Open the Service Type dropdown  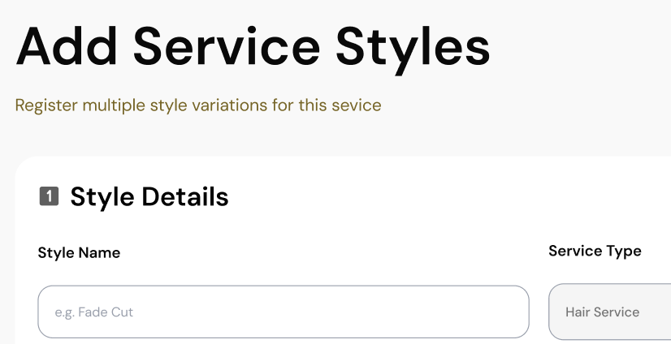click(x=609, y=312)
